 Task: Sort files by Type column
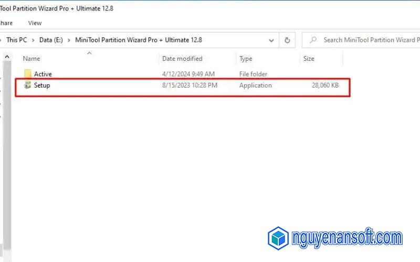coord(246,59)
